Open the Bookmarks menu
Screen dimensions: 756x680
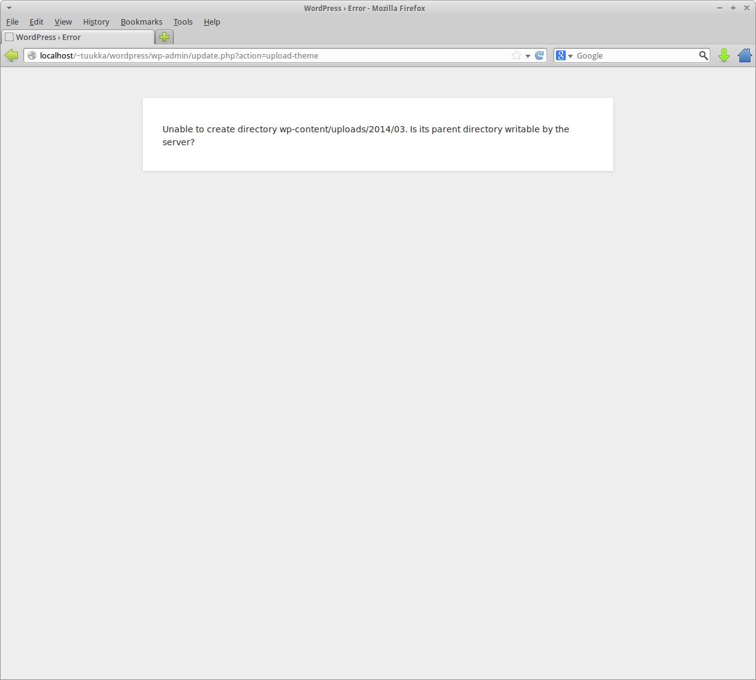click(142, 22)
